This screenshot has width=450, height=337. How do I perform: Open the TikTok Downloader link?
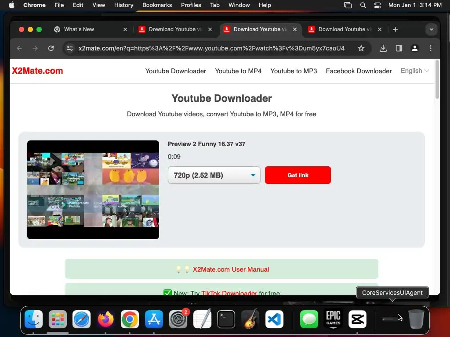tap(229, 293)
